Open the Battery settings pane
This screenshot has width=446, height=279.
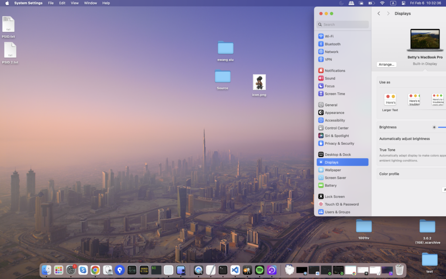click(x=330, y=185)
